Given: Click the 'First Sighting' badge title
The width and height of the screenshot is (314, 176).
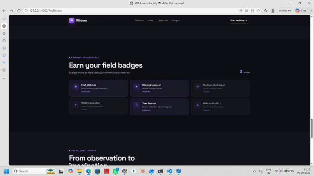Looking at the screenshot, I should click(x=89, y=85).
